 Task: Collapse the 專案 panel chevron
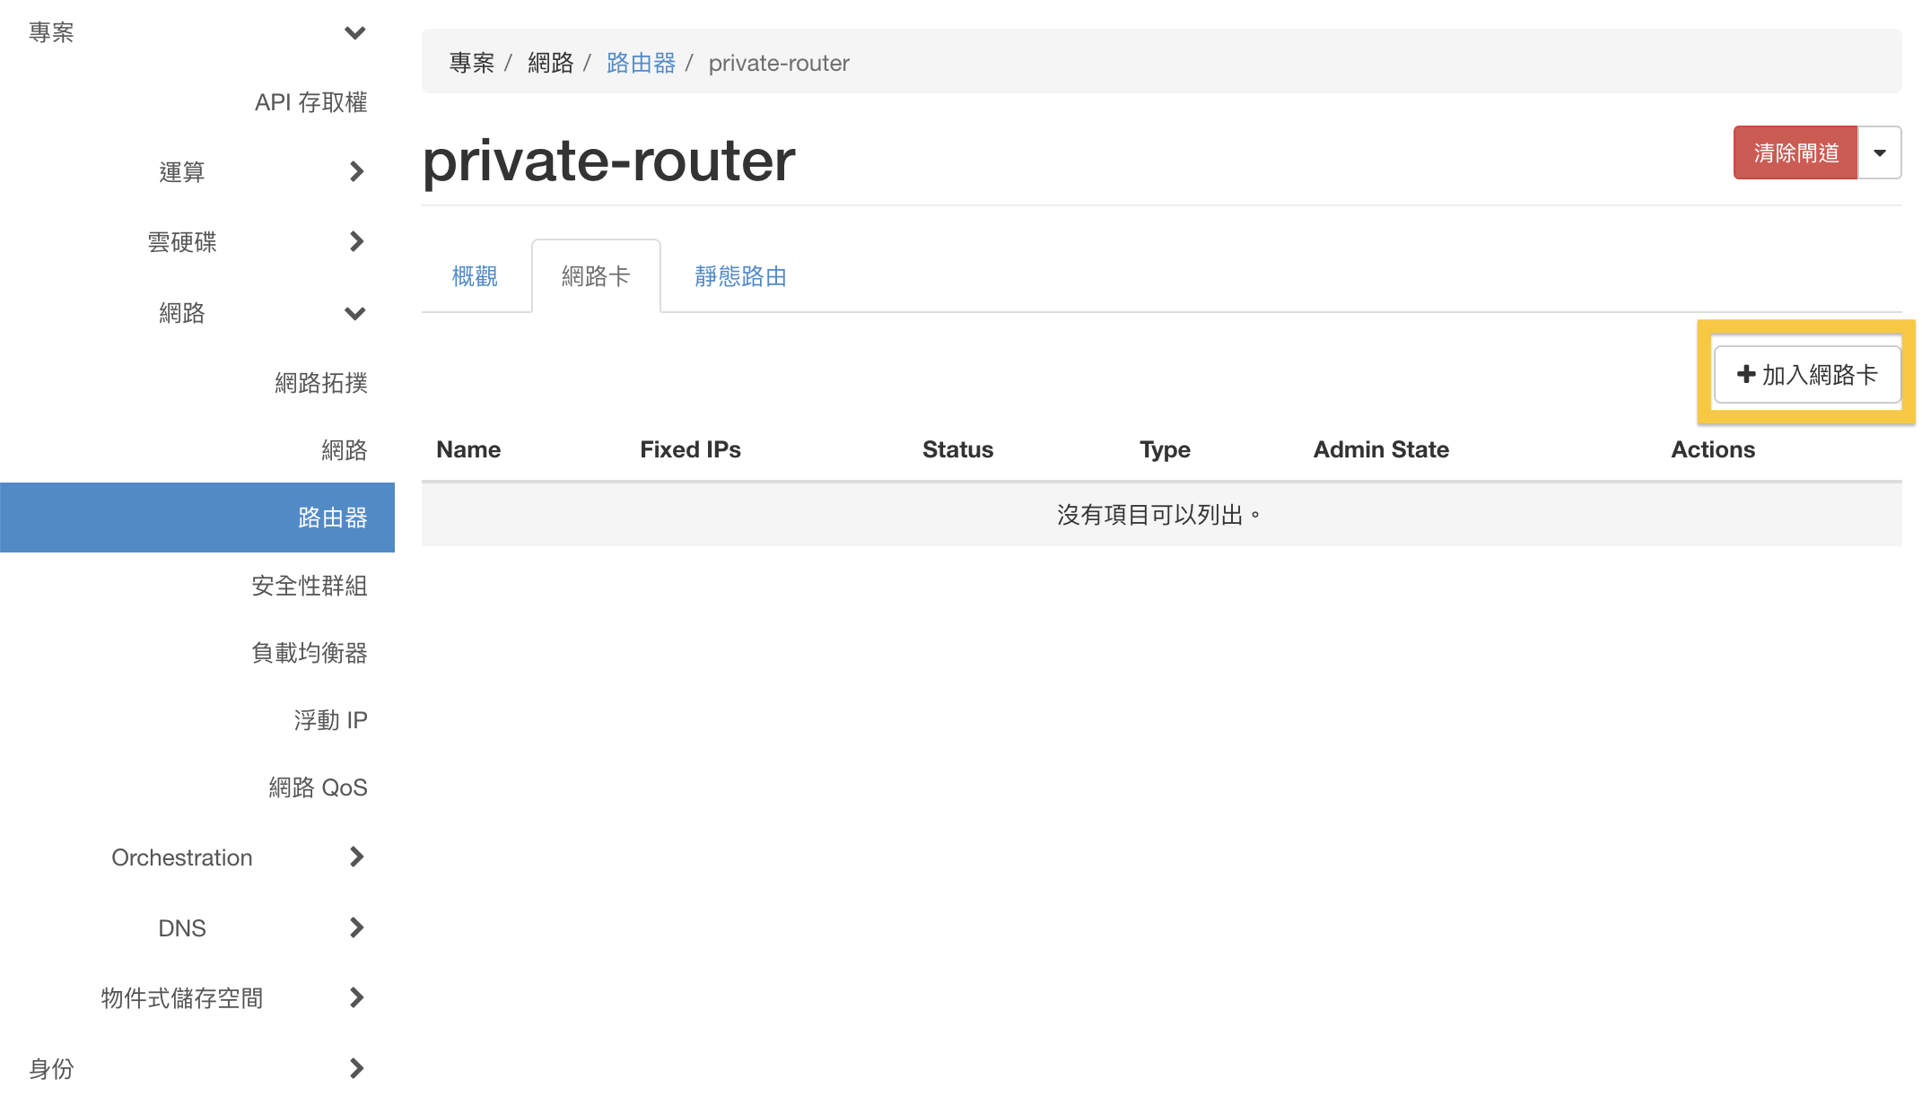[355, 33]
